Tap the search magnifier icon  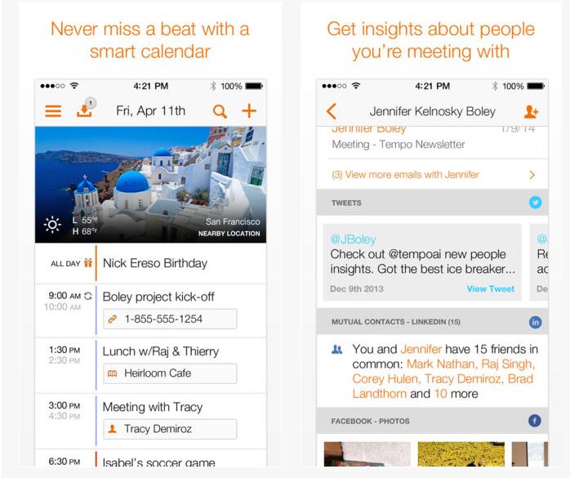click(220, 111)
